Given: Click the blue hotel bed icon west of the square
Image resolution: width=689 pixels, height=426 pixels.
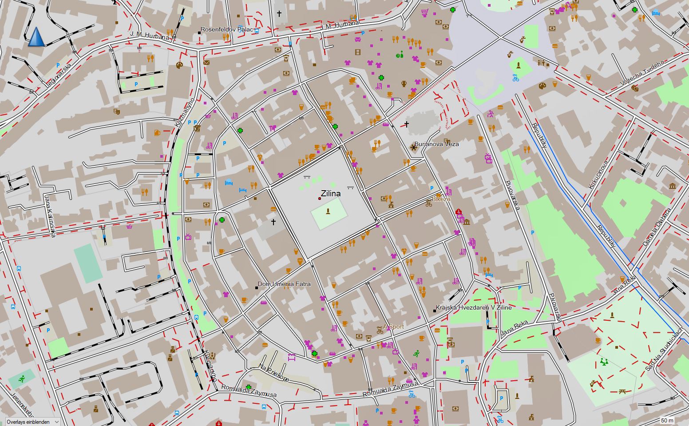Looking at the screenshot, I should (229, 182).
